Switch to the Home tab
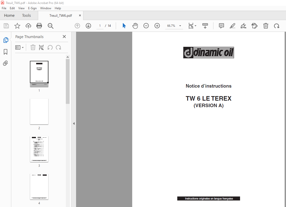 coord(9,16)
